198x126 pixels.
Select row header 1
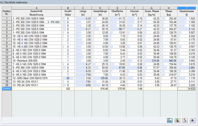(7, 18)
